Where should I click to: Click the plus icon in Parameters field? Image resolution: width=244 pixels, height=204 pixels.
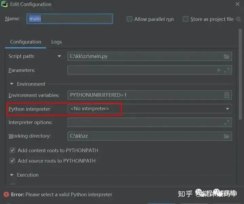click(x=218, y=70)
